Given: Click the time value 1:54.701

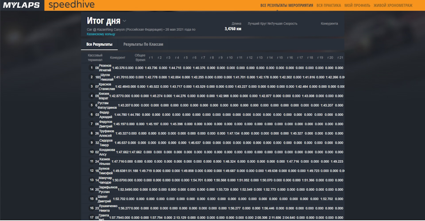Looking at the screenshot, I should coord(196,180).
